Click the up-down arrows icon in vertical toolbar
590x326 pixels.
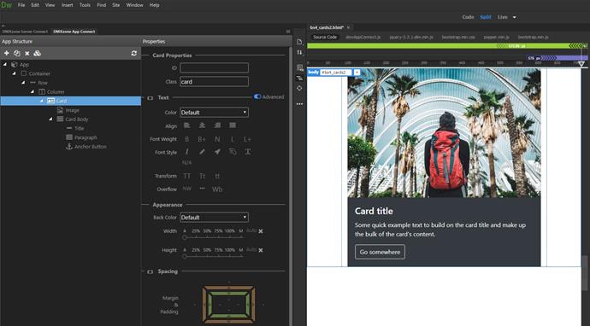[x=299, y=53]
